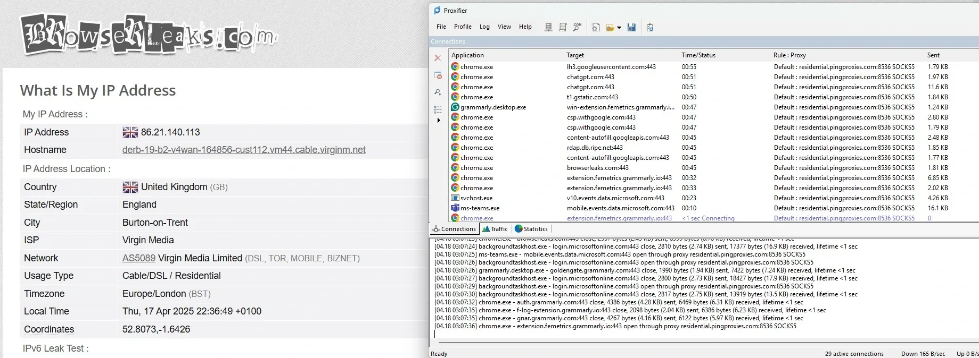Click UK flag beside United Kingdom country
The image size is (979, 358).
tap(130, 187)
